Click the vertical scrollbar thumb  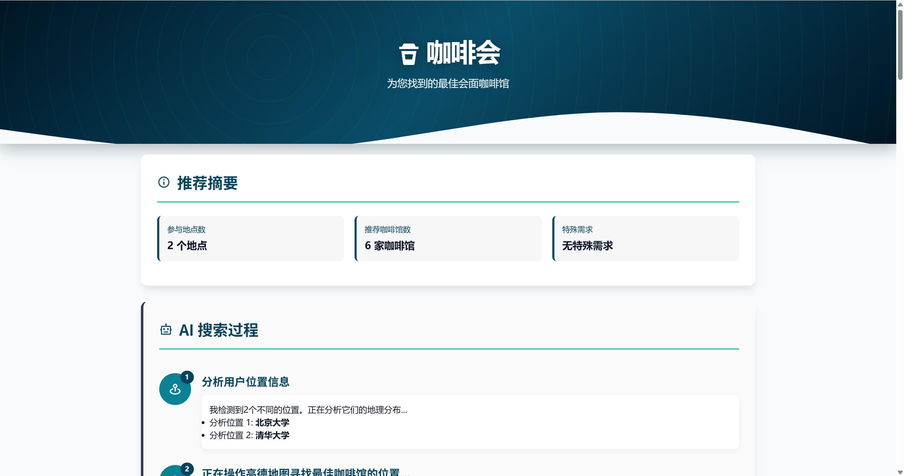pos(900,44)
